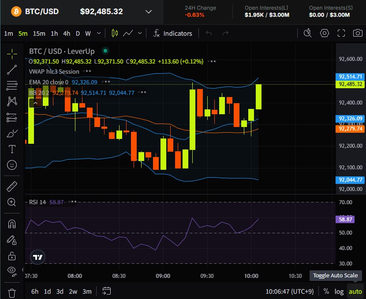Image resolution: width=366 pixels, height=299 pixels.
Task: Redo last chart action
Action: (225, 34)
